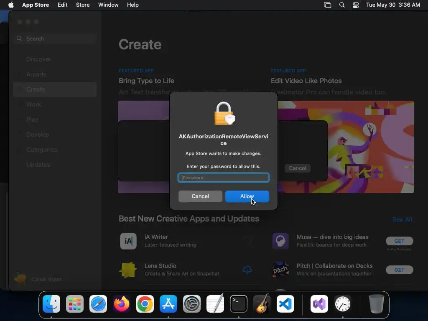Click the date and time in menu bar

[x=393, y=5]
